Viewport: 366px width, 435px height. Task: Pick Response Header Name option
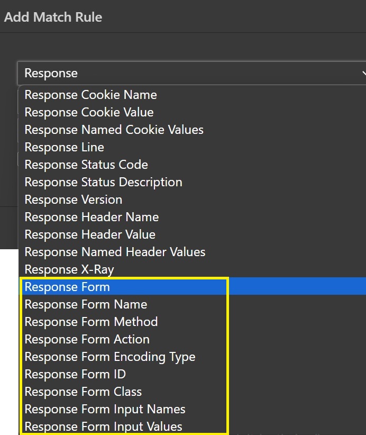coord(91,217)
